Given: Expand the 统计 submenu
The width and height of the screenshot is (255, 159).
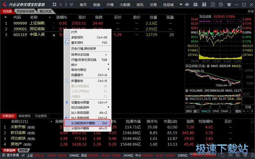Looking at the screenshot, I should (x=88, y=65).
